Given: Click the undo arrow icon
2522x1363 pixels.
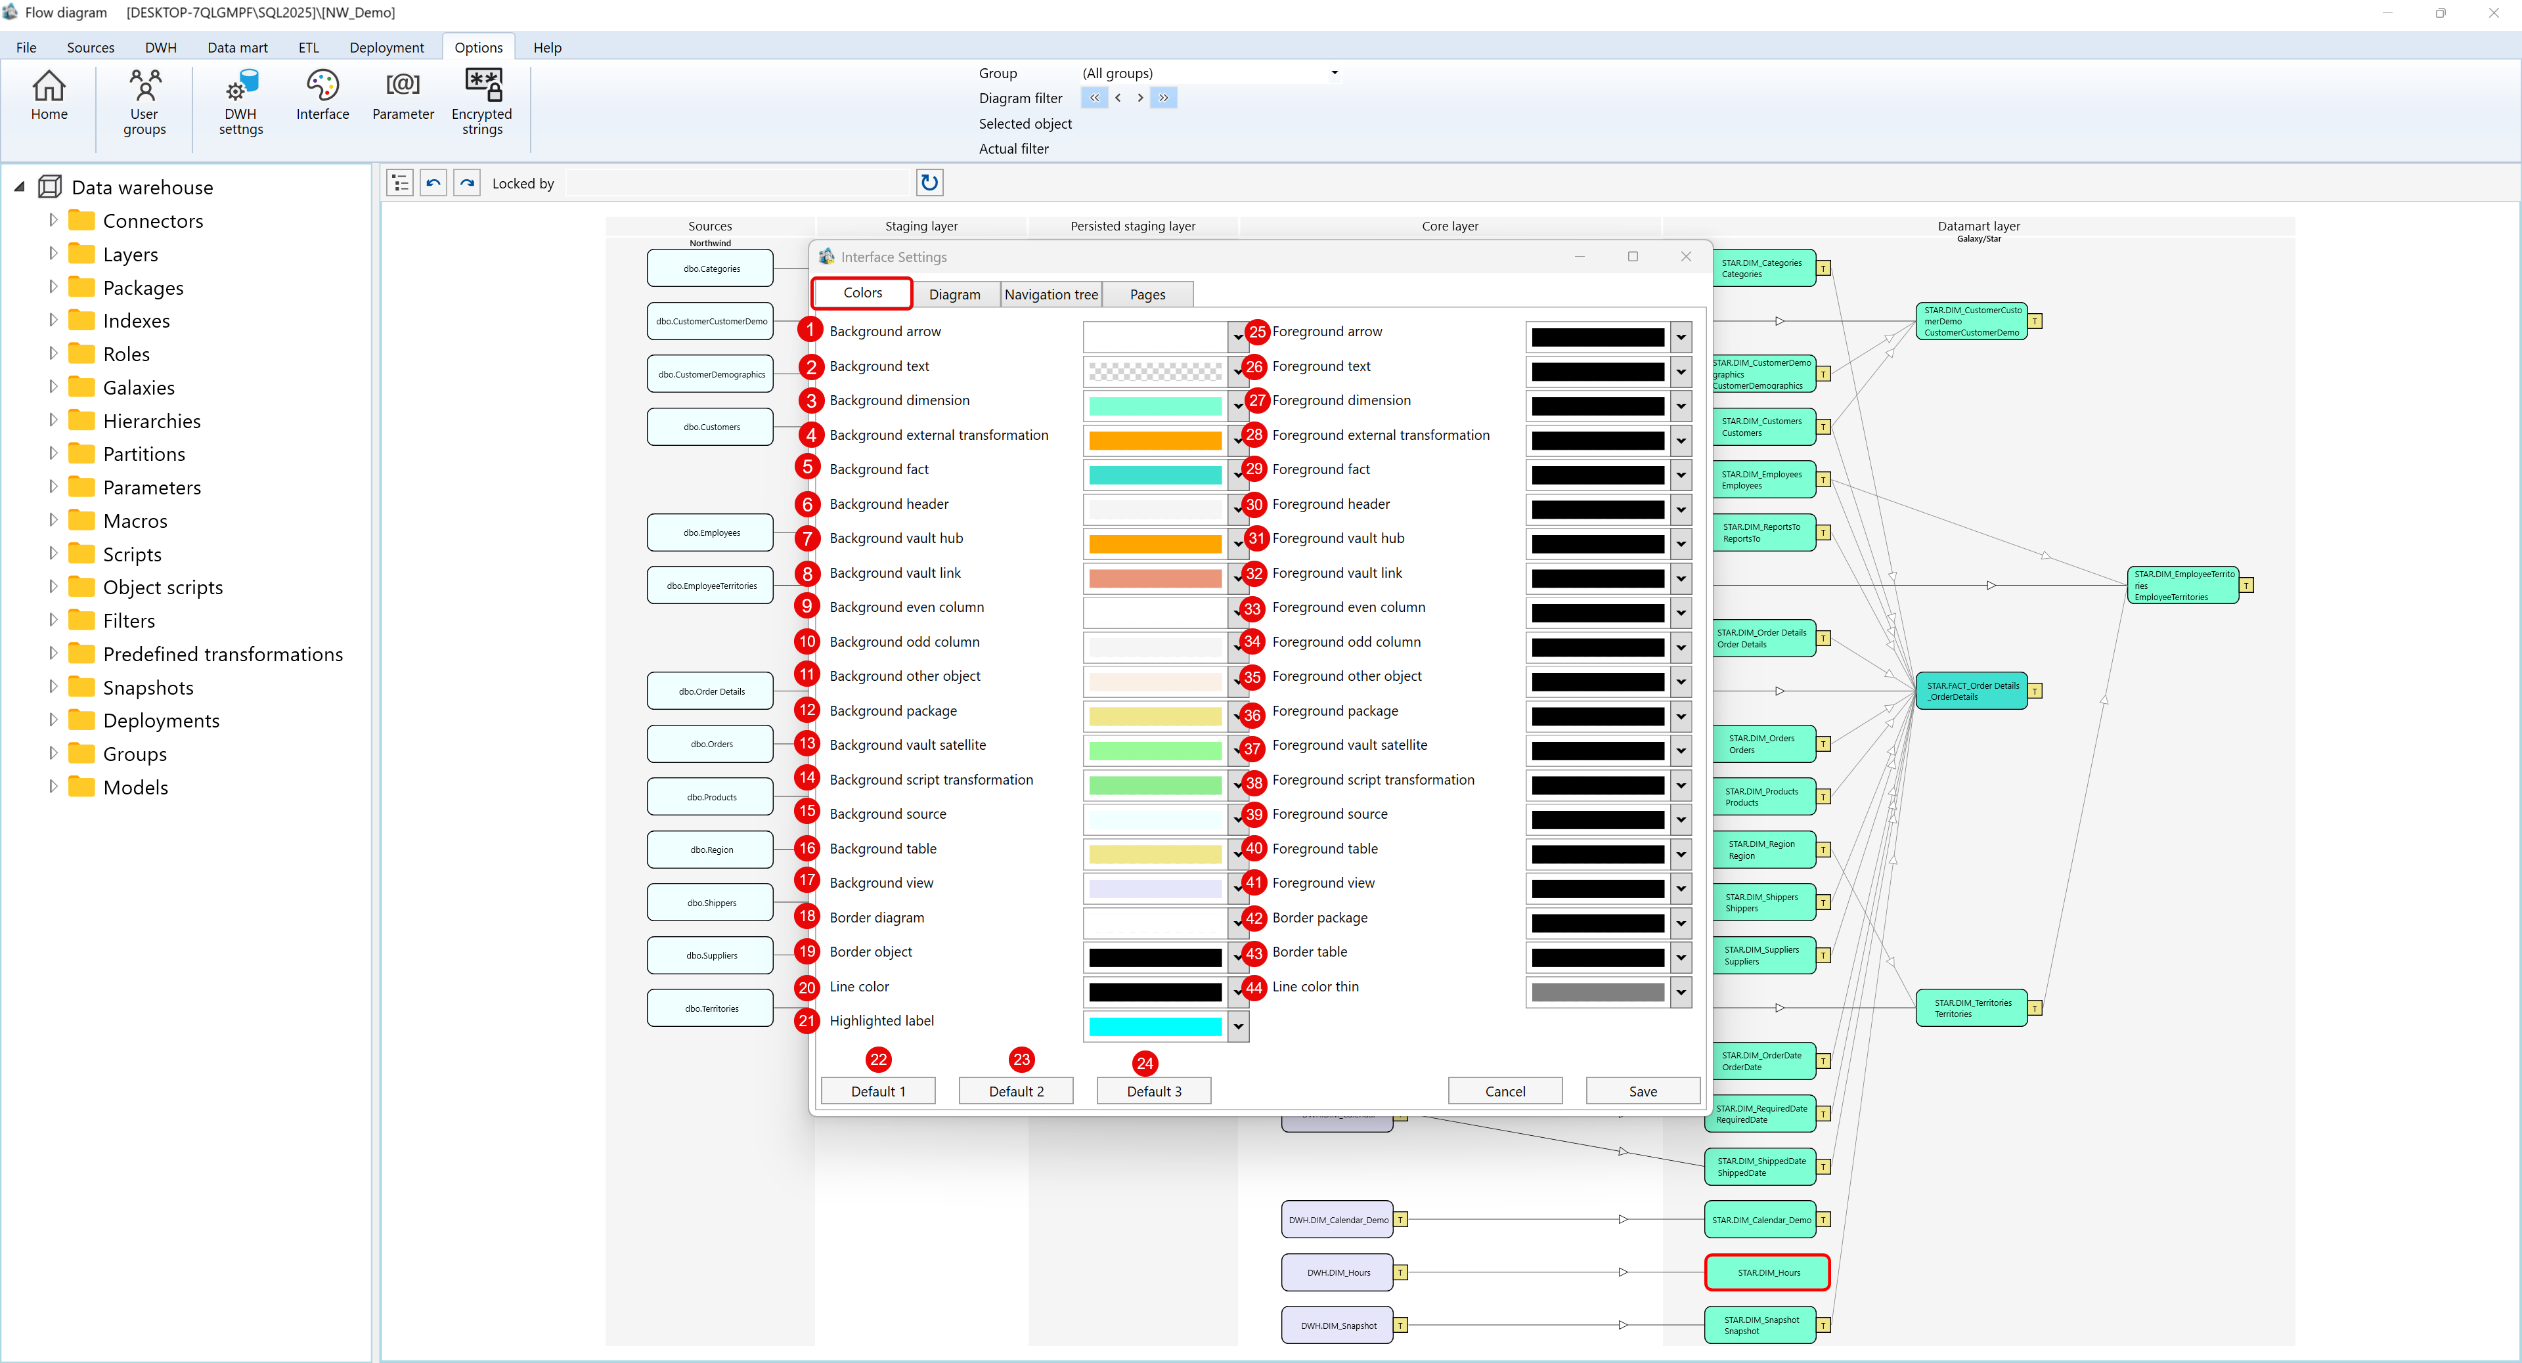Looking at the screenshot, I should pos(433,183).
